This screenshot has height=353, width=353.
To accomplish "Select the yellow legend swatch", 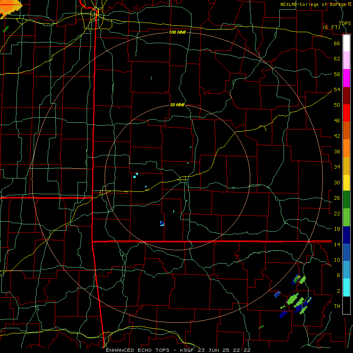I will coord(346,182).
